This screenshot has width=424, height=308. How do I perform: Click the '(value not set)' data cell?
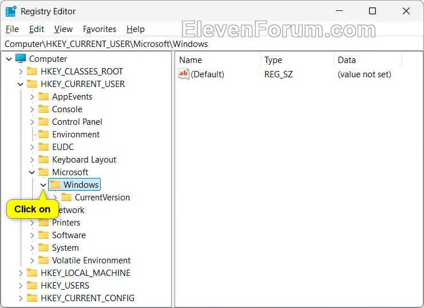tap(364, 74)
